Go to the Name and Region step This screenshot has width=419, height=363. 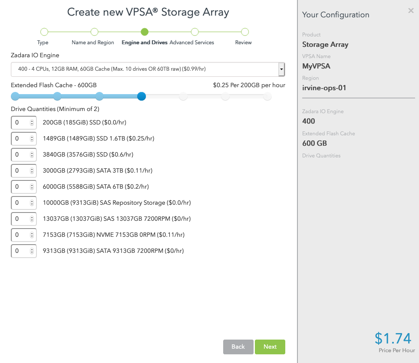click(94, 32)
